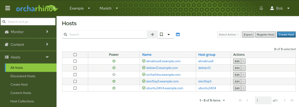Open the notifications bell

click(261, 8)
